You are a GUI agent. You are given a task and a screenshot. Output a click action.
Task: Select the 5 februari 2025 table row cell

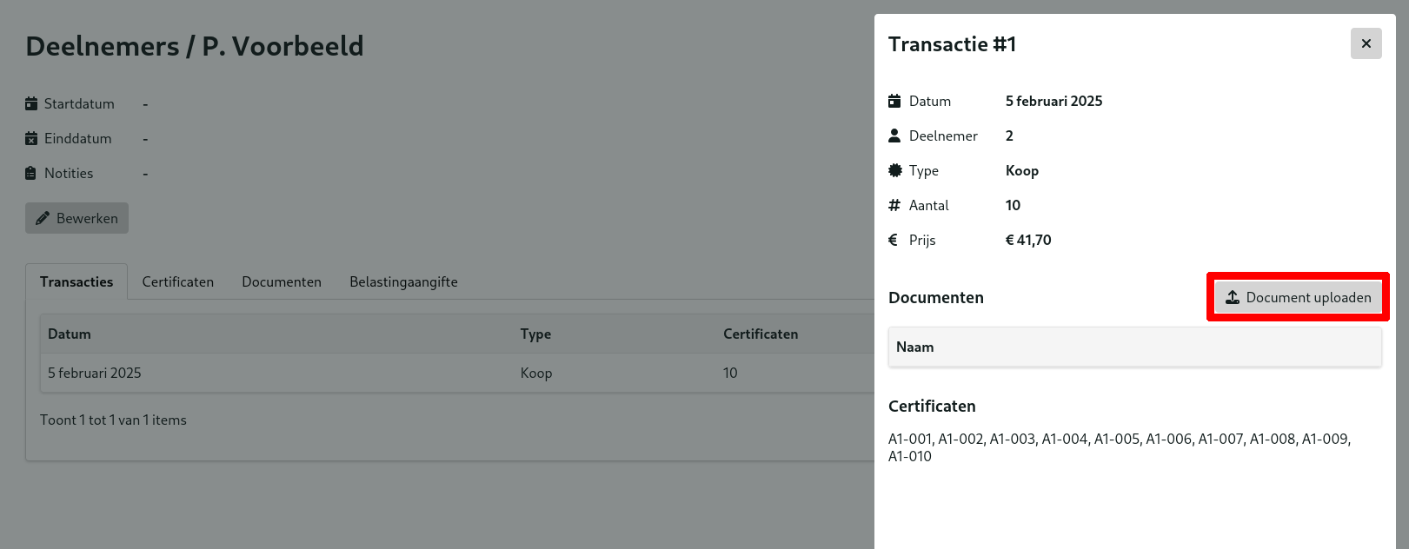click(x=95, y=373)
